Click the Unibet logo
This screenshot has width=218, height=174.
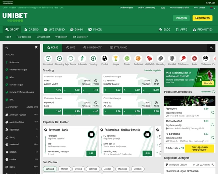click(15, 17)
